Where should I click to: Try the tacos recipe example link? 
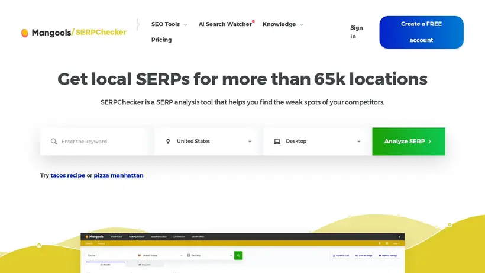(68, 175)
